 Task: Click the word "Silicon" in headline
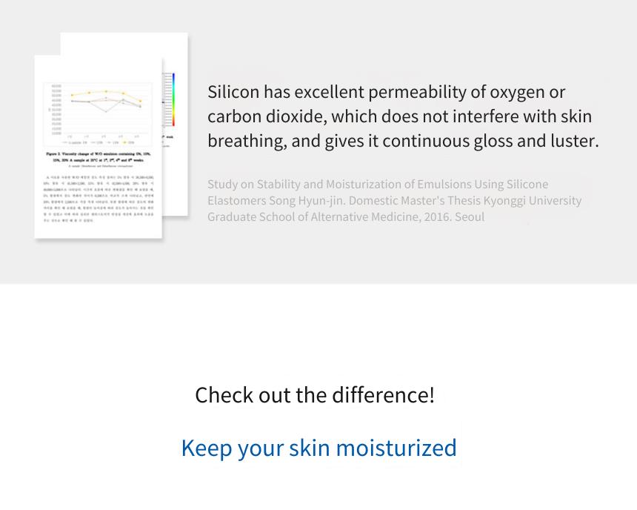(x=233, y=92)
